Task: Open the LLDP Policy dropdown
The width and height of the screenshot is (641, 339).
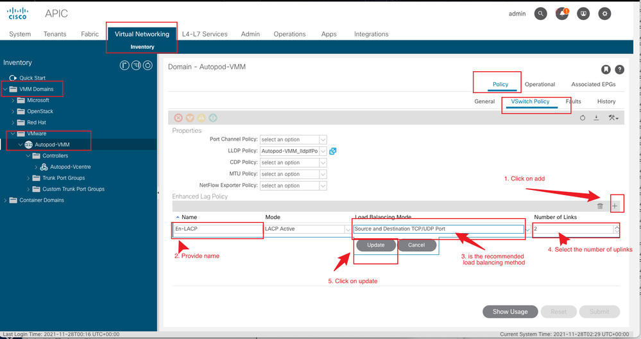Action: click(323, 151)
